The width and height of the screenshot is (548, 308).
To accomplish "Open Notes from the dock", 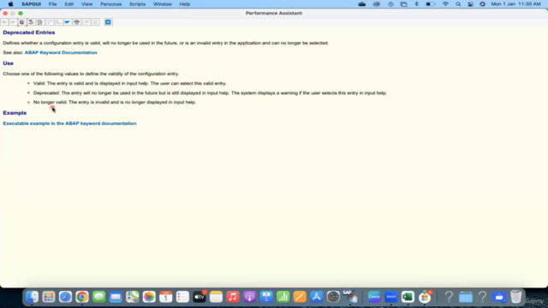I will tap(216, 297).
